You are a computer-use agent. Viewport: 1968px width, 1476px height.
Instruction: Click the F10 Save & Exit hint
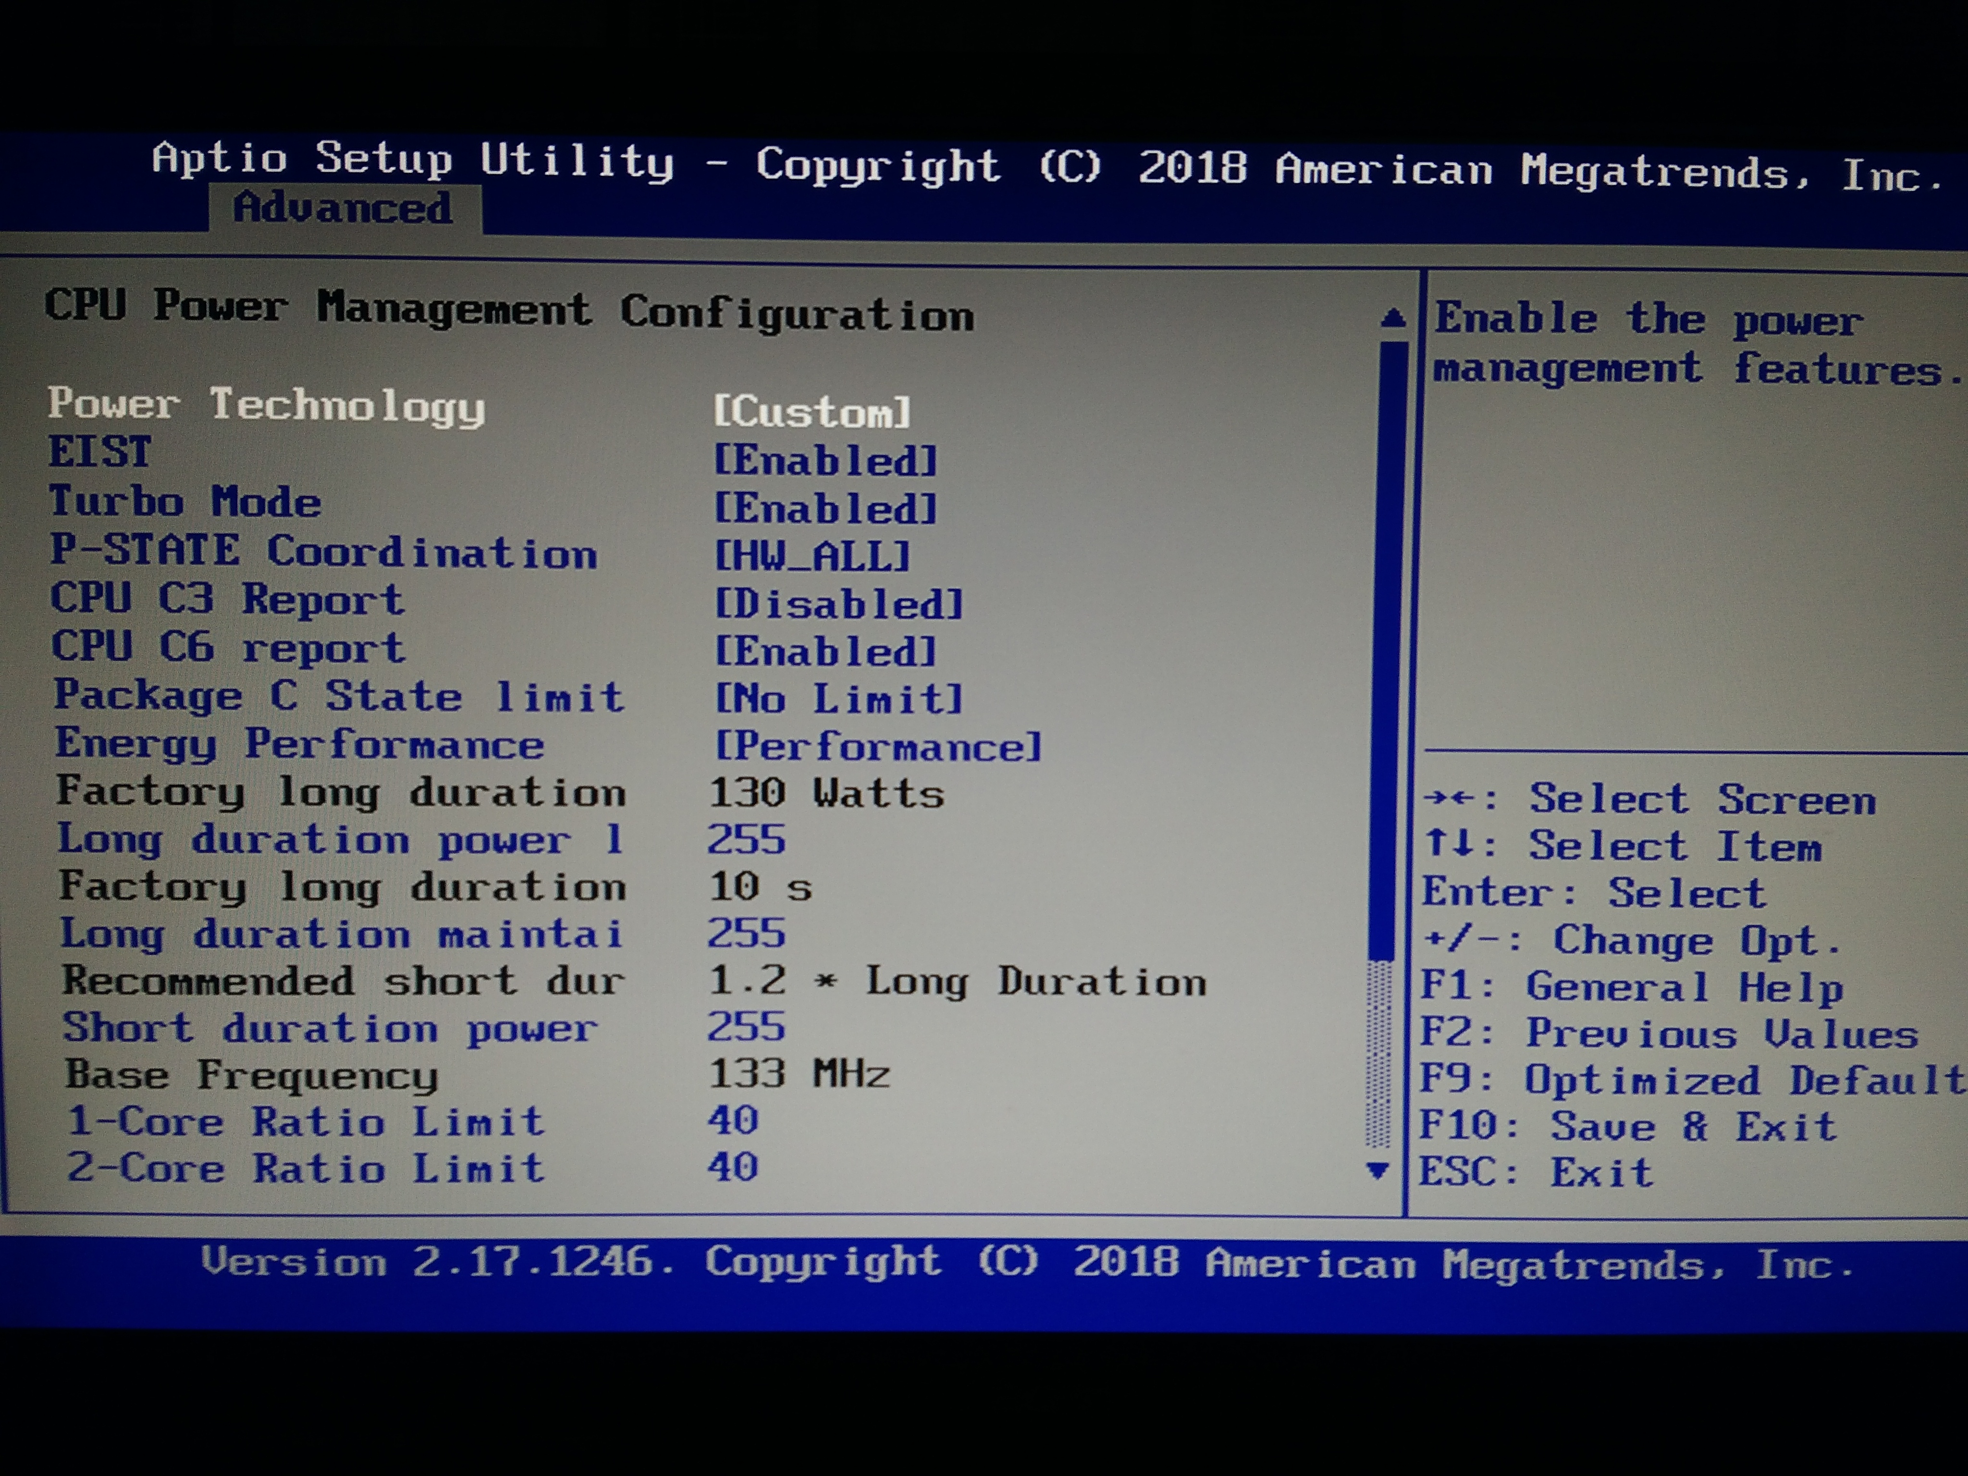click(1627, 1126)
